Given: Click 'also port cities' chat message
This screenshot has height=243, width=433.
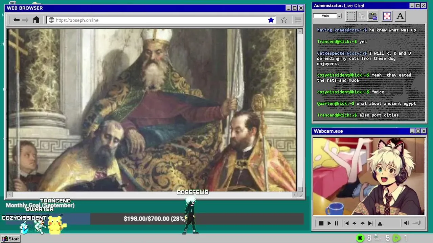Looking at the screenshot, I should click(379, 115).
